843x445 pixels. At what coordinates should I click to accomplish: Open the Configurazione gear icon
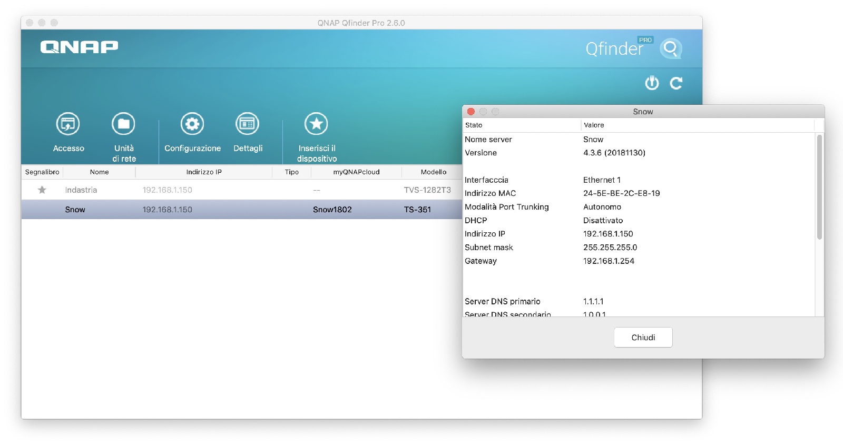coord(192,124)
